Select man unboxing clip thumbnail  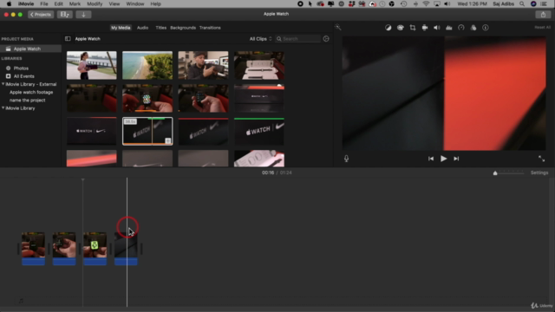point(203,66)
